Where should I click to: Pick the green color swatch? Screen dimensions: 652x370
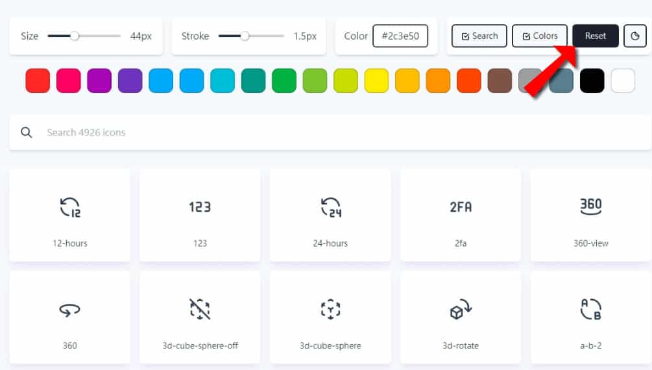point(284,80)
